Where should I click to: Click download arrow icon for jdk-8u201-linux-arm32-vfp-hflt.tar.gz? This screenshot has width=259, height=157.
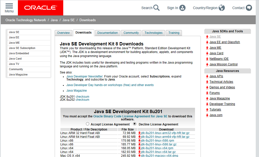click(x=139, y=133)
